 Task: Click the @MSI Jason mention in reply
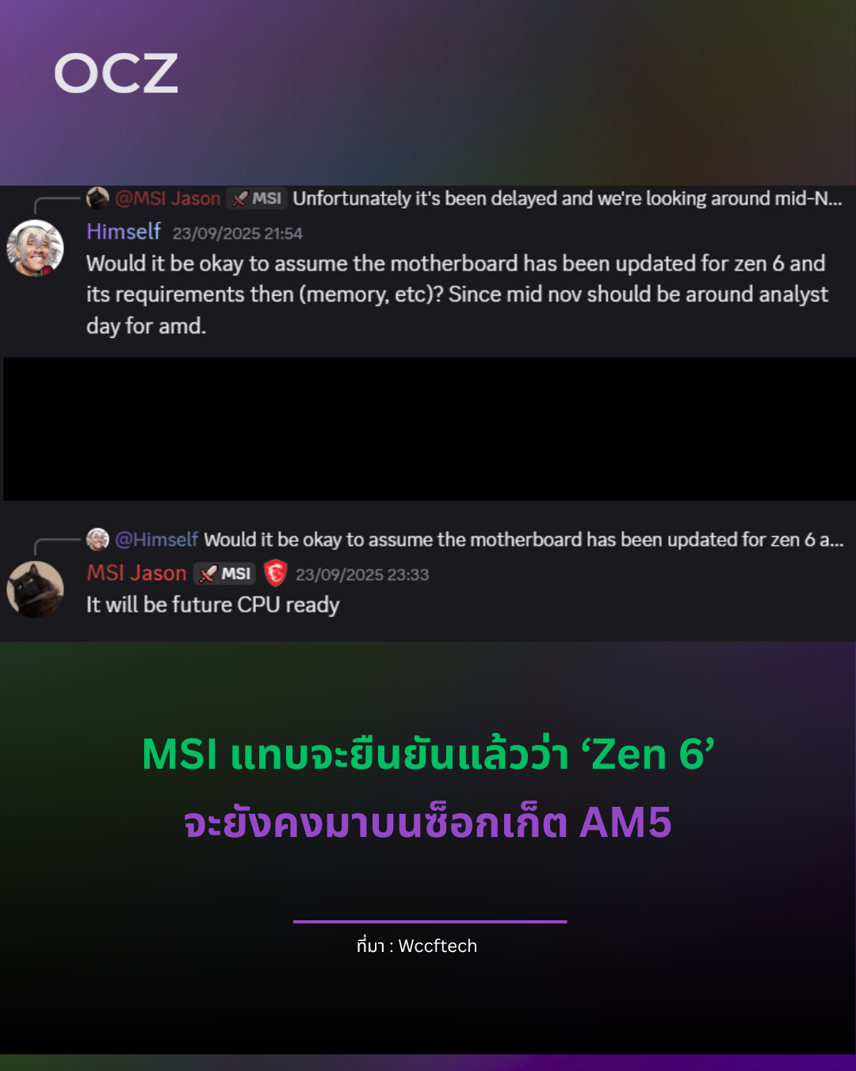pos(168,198)
